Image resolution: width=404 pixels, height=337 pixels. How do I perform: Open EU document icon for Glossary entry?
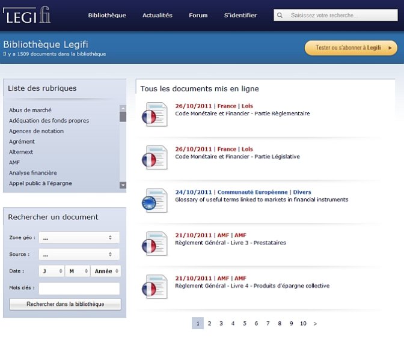coord(155,200)
